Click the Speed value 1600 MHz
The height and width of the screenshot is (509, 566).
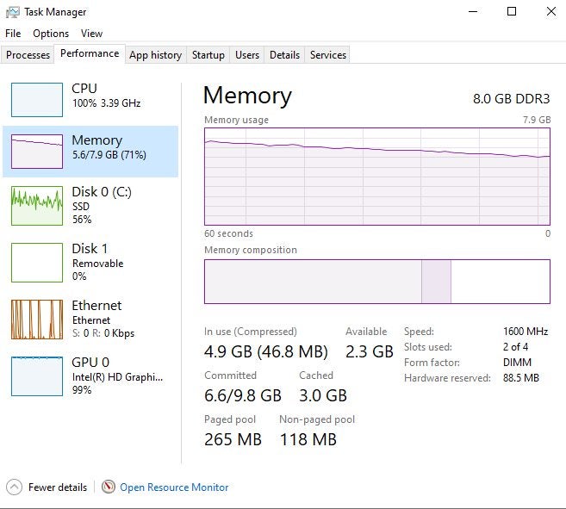pyautogui.click(x=526, y=332)
